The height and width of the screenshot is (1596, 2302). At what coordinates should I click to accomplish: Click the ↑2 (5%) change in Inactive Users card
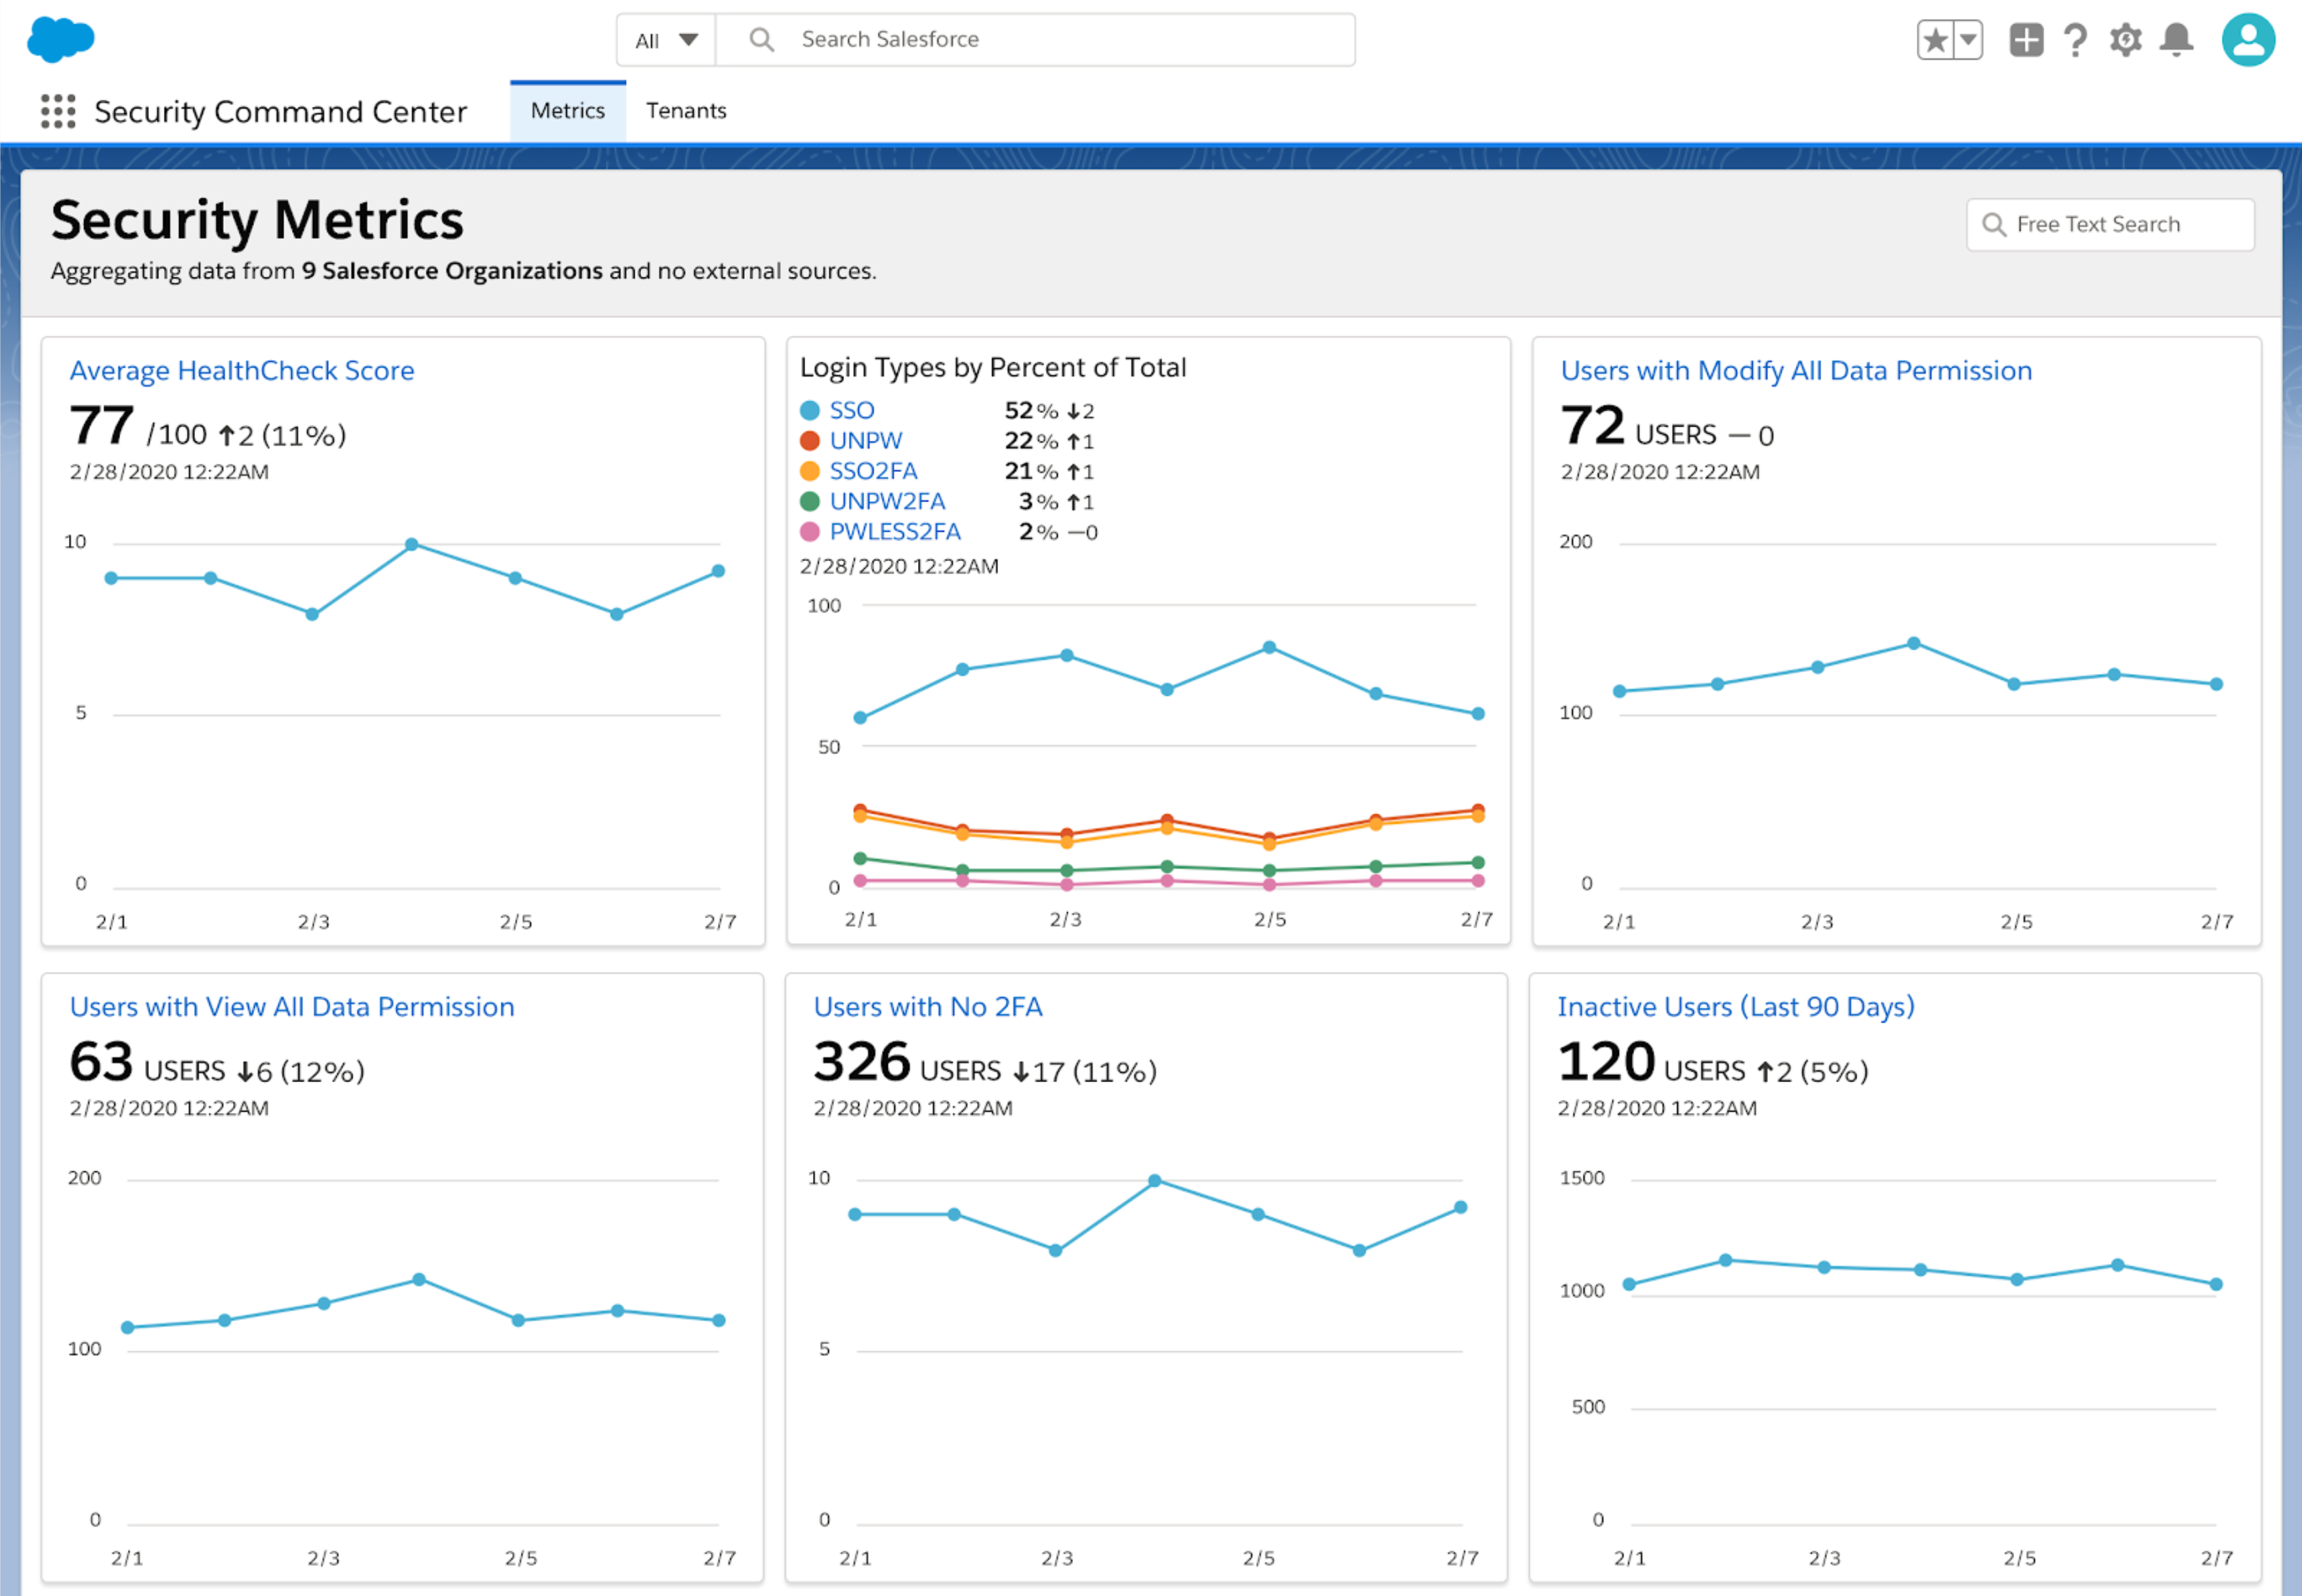(x=1813, y=1071)
